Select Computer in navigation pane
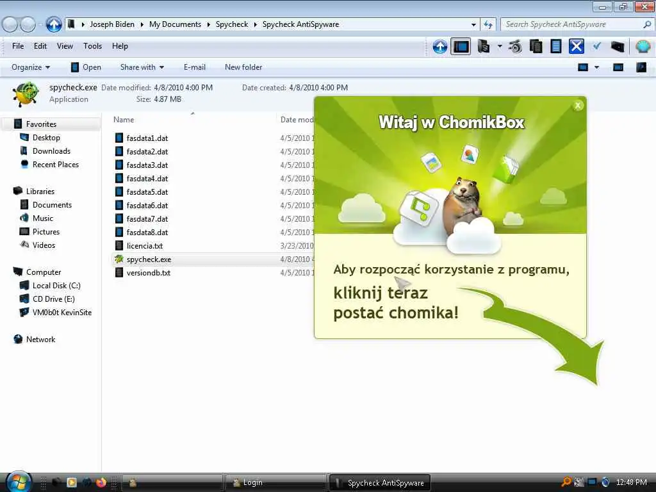Viewport: 656px width, 492px height. tap(44, 272)
